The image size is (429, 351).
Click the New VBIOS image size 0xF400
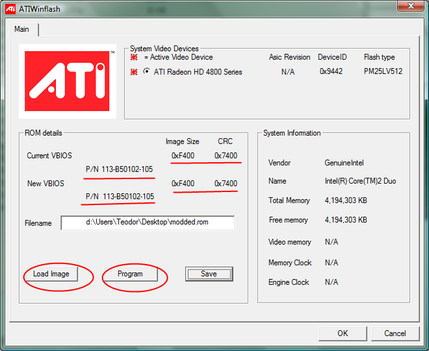point(183,183)
